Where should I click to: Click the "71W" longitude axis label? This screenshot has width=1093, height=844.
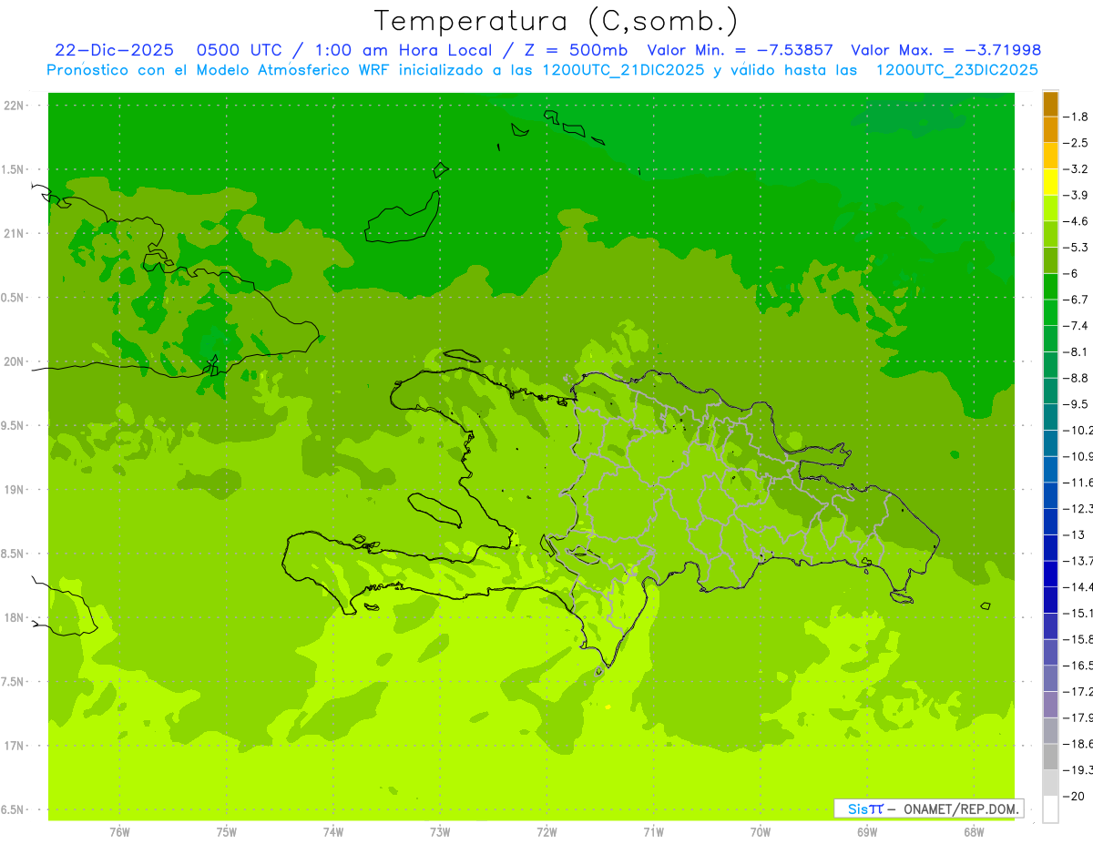[653, 832]
